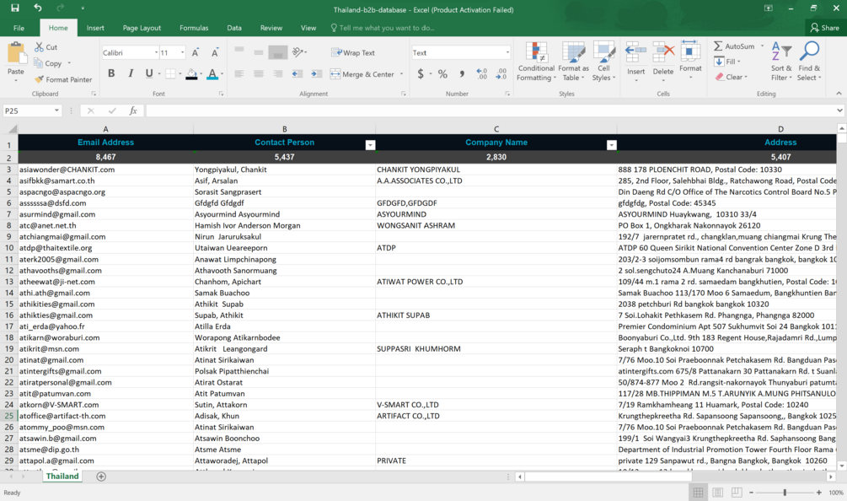847x501 pixels.
Task: Click the Save icon in quick access toolbar
Action: coord(14,8)
